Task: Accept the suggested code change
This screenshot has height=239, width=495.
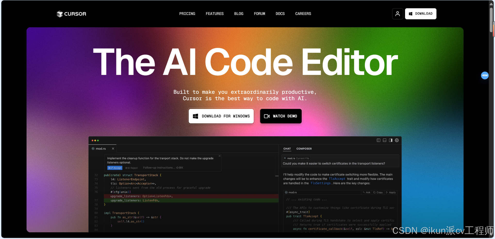Action: (115, 168)
